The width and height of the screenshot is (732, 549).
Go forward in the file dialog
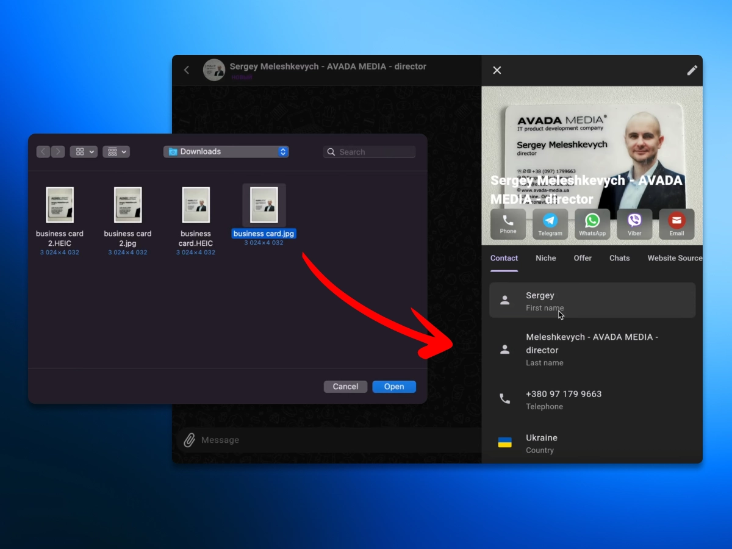point(58,152)
